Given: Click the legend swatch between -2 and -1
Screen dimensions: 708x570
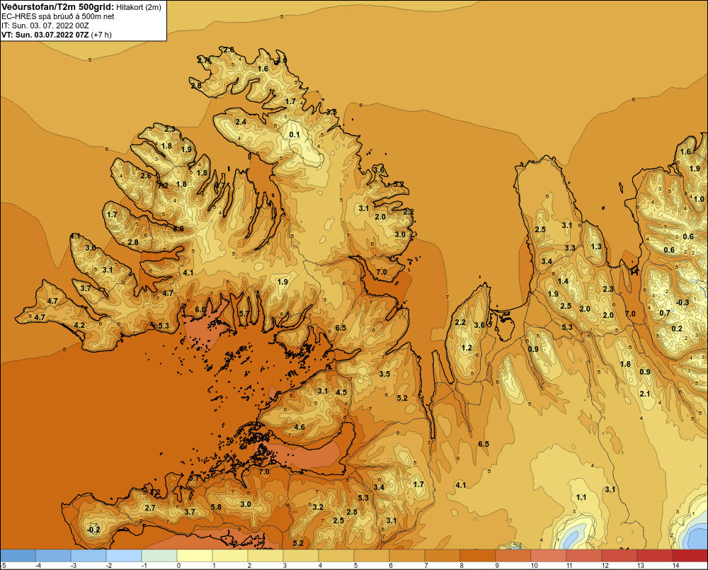Looking at the screenshot, I should pyautogui.click(x=124, y=555).
